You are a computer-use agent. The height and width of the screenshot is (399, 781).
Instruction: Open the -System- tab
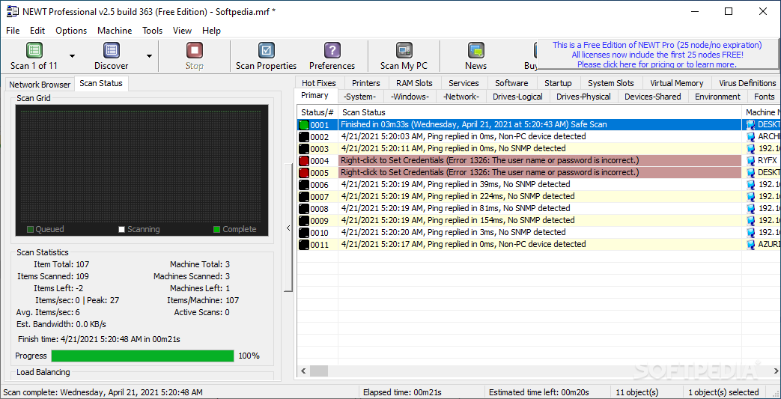359,97
